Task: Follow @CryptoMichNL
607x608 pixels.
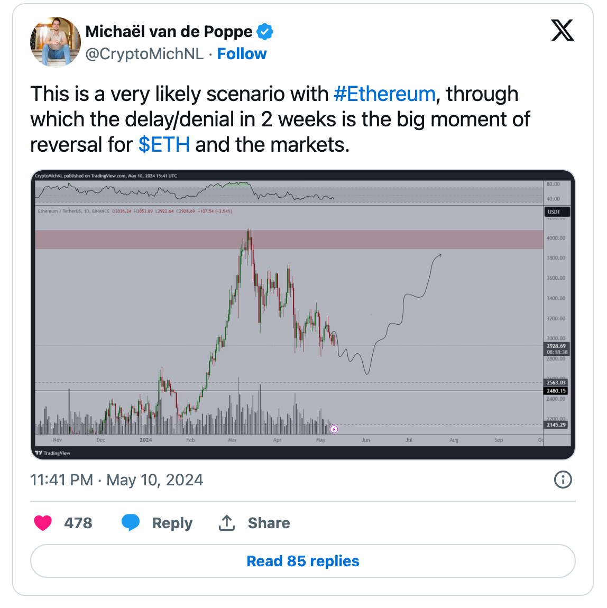Action: point(242,54)
